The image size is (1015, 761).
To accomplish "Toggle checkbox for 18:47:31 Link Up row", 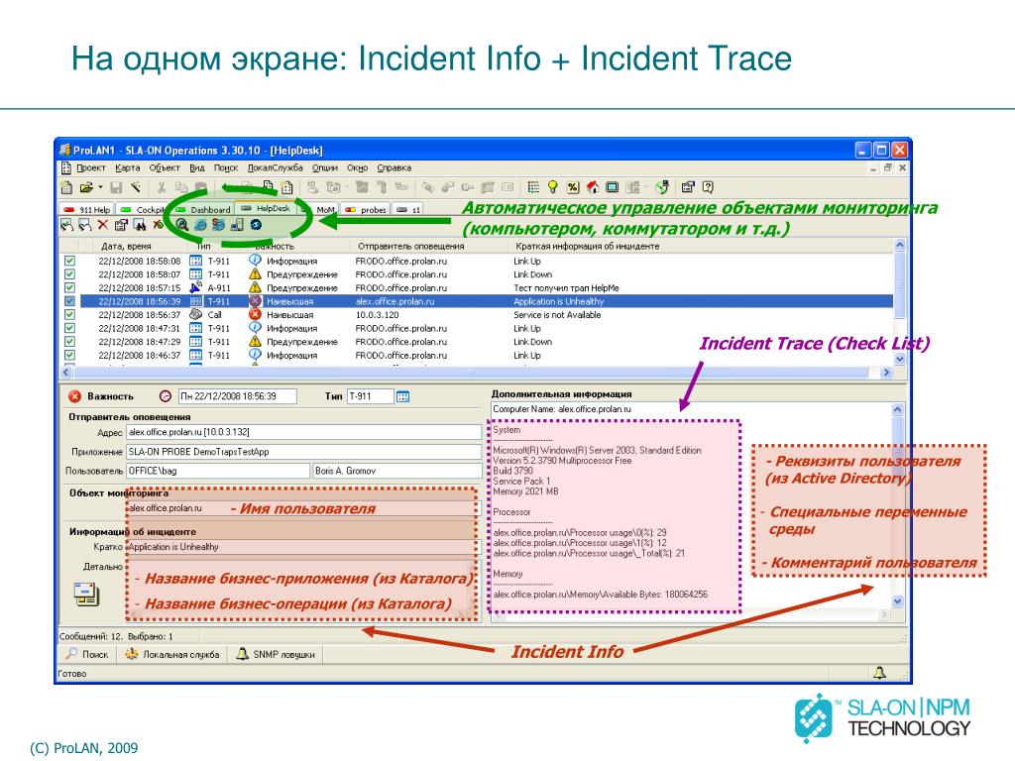I will pos(70,328).
